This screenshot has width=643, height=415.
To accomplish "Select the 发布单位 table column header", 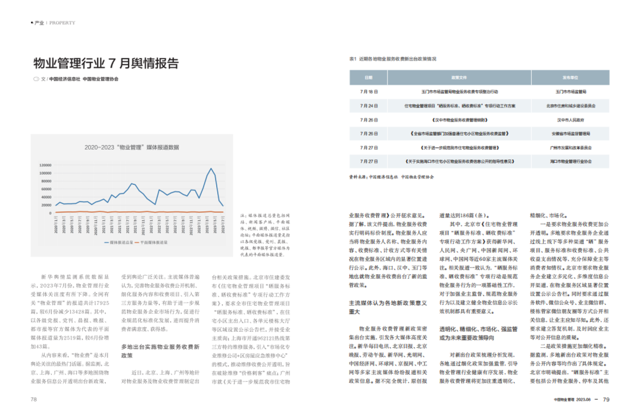I will [570, 78].
